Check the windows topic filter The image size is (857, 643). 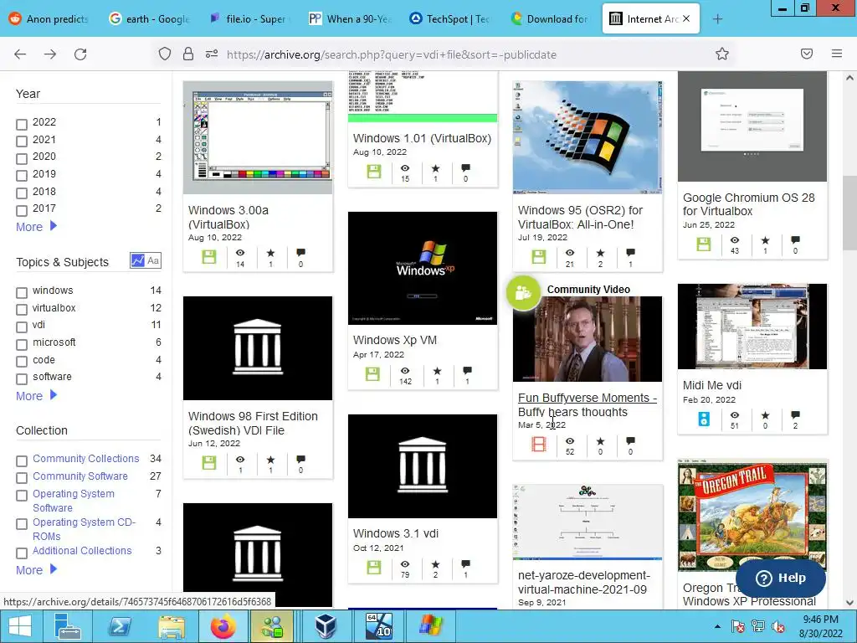coord(22,292)
